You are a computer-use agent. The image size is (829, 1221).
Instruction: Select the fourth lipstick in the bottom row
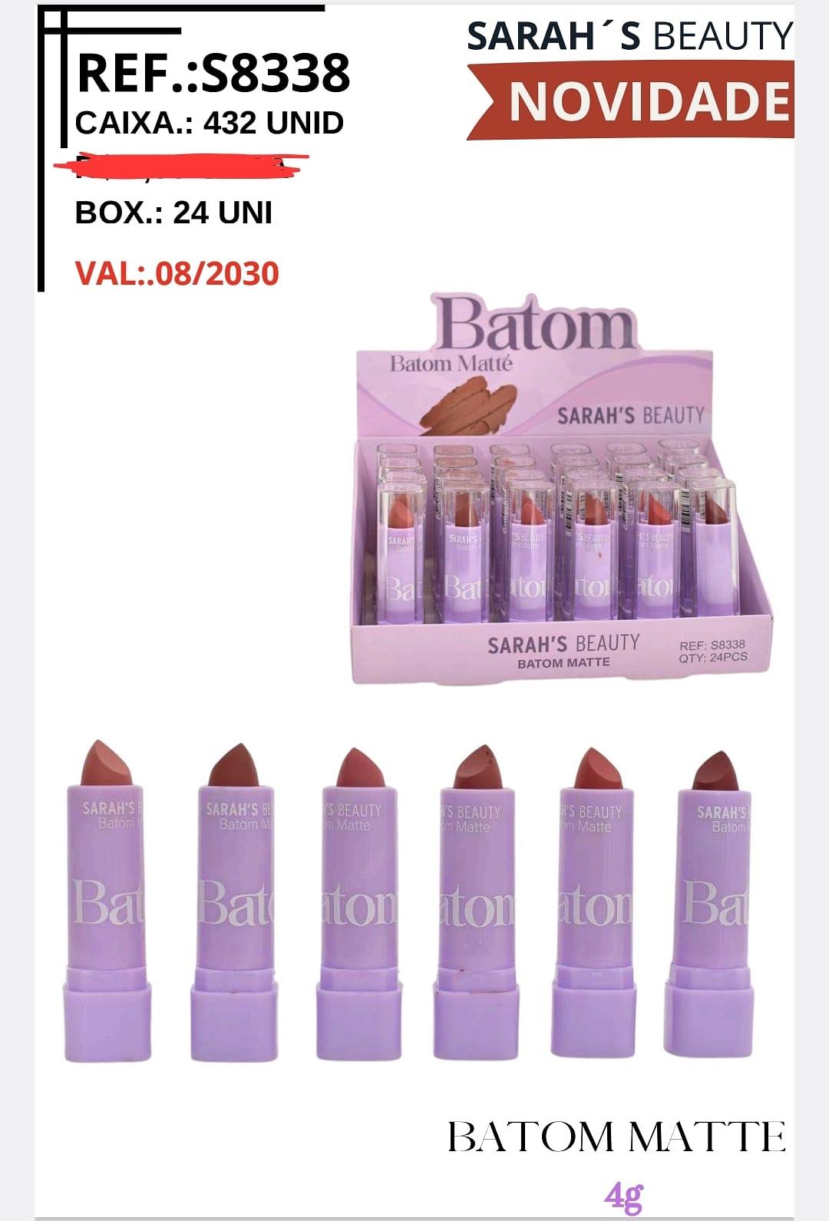point(477,903)
